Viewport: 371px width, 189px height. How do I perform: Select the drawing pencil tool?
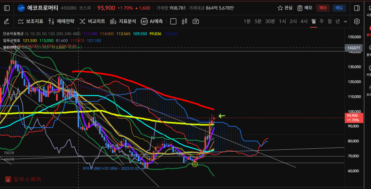7,22
